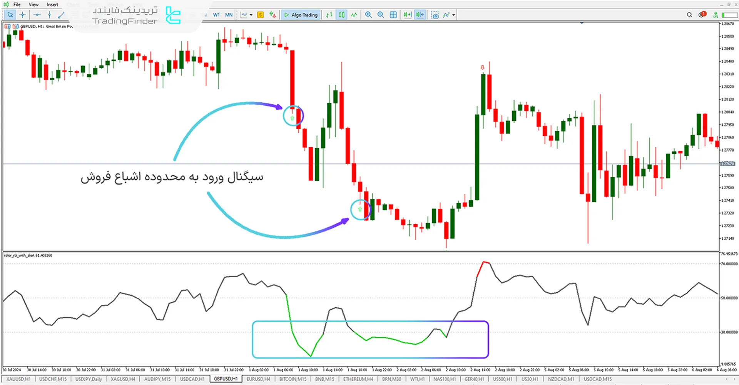
Task: Select the MN monthly timeframe button
Action: [229, 15]
